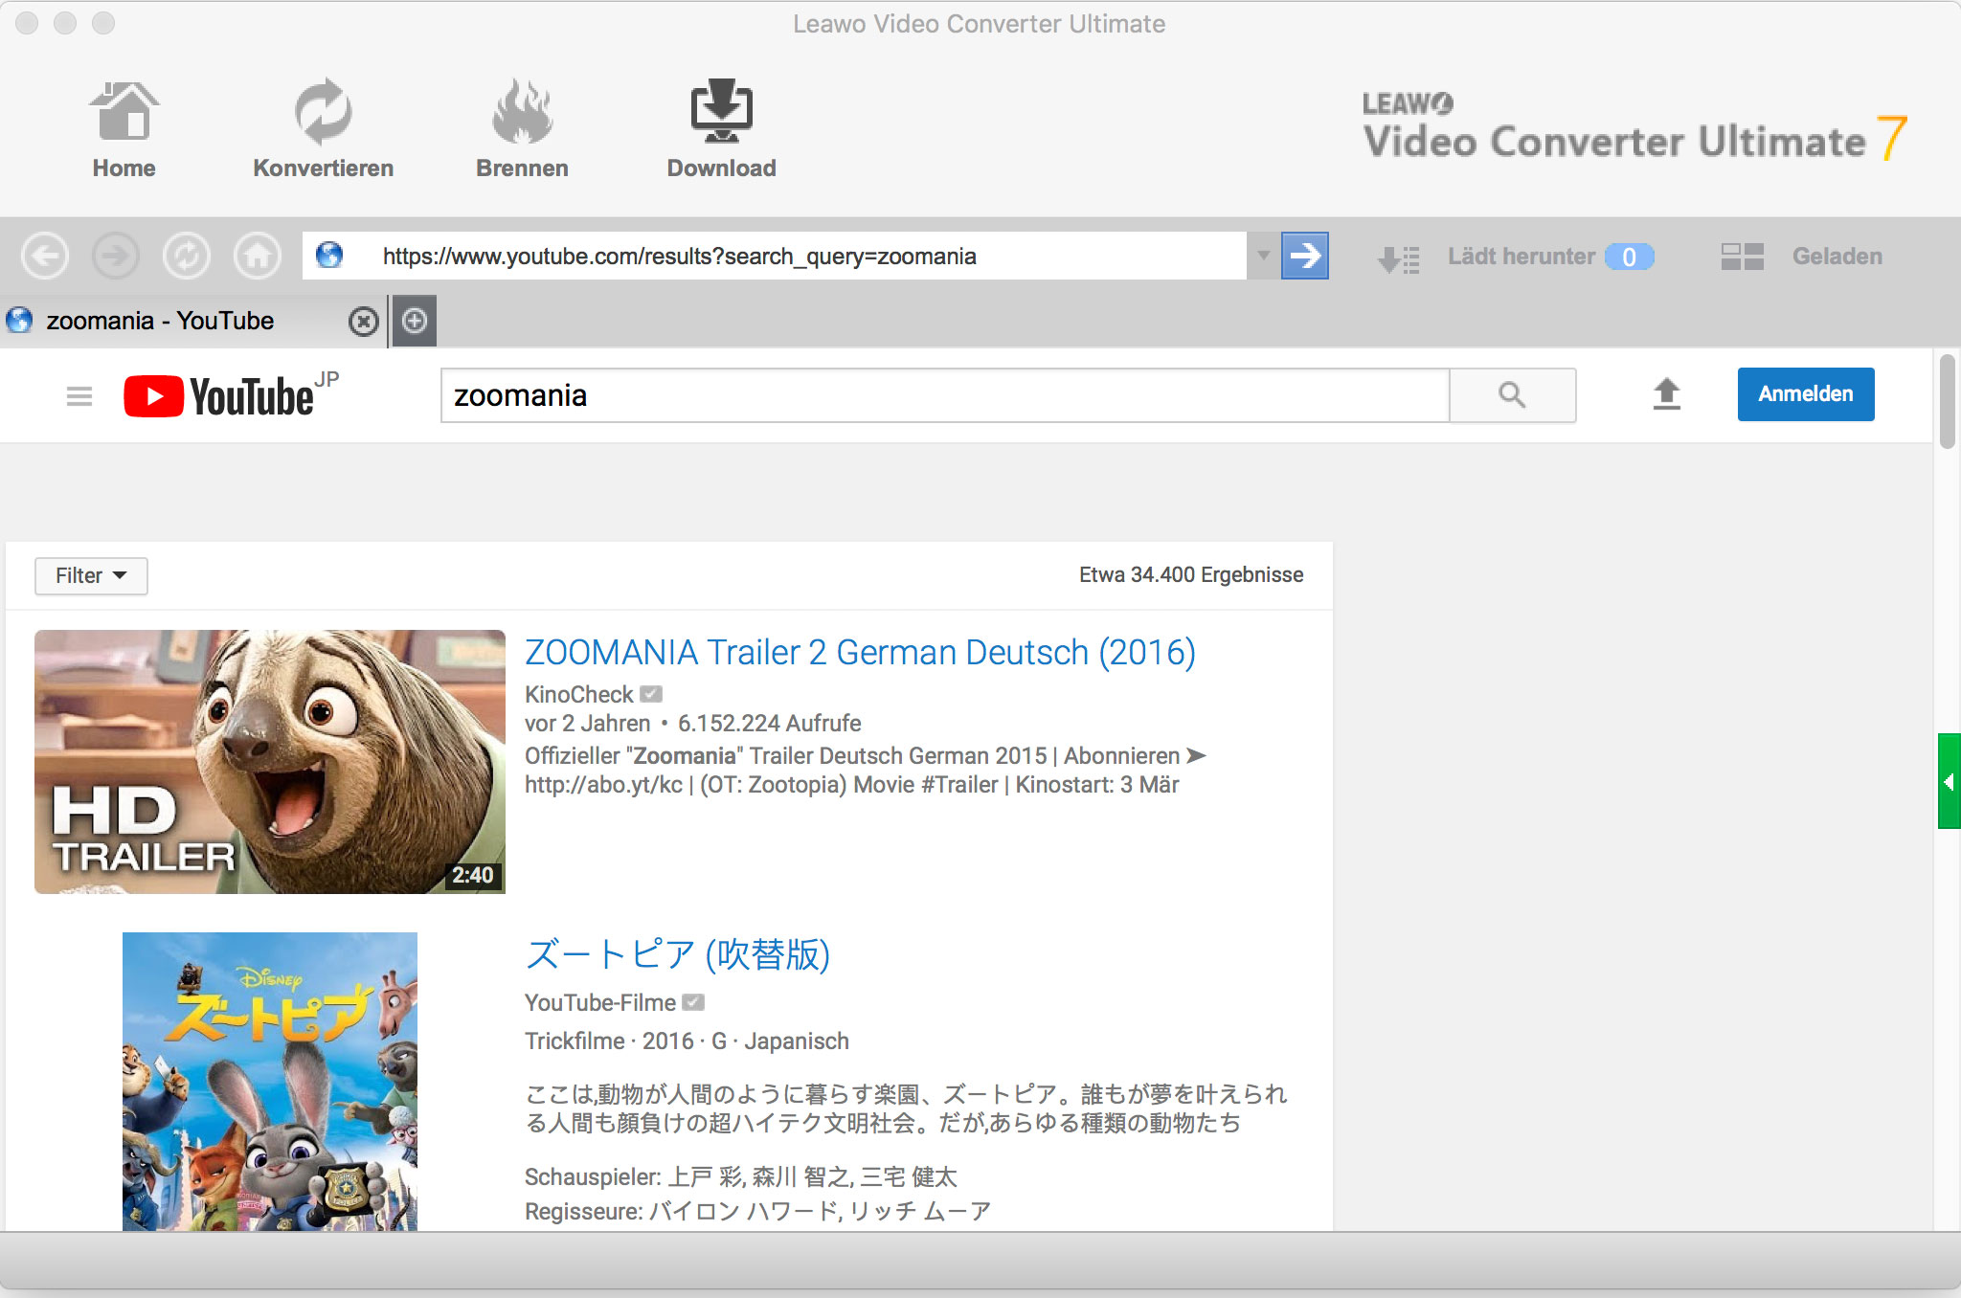Screen dimensions: 1961x1298
Task: Open the Geladen downloaded list
Action: coord(1837,257)
